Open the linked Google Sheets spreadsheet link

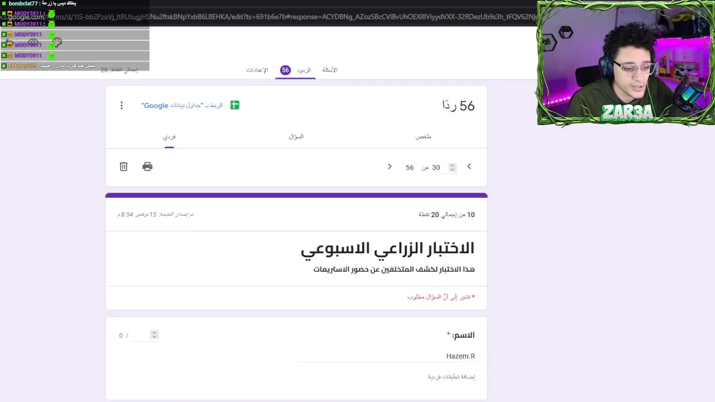tap(182, 106)
